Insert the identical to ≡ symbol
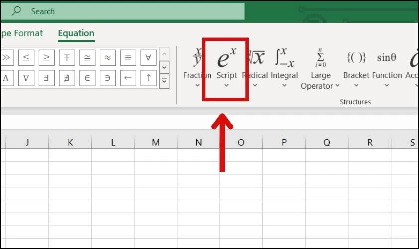419x249 pixels. coord(128,57)
